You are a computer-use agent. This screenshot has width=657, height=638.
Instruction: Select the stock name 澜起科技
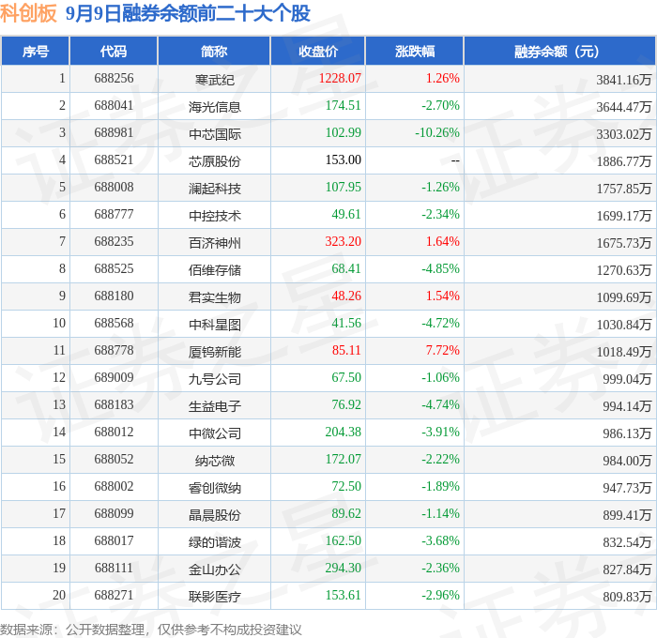coord(215,189)
